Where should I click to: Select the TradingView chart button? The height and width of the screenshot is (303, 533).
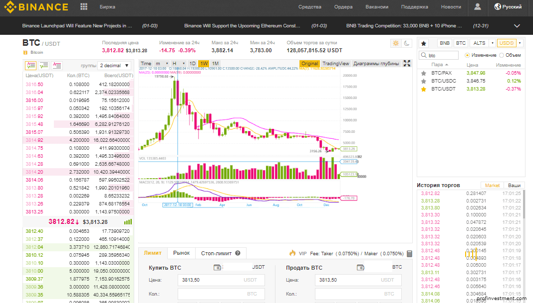[x=335, y=64]
